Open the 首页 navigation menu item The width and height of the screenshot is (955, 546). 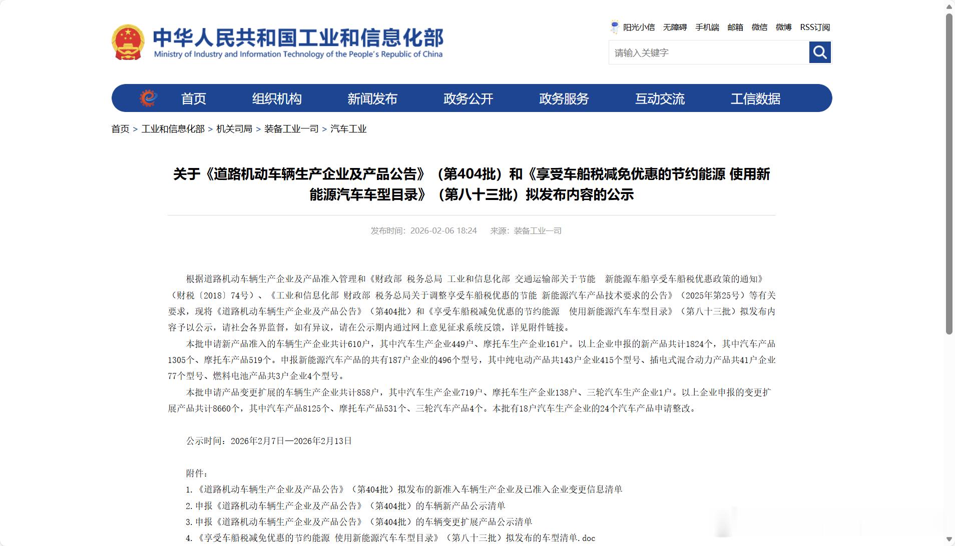pyautogui.click(x=194, y=98)
